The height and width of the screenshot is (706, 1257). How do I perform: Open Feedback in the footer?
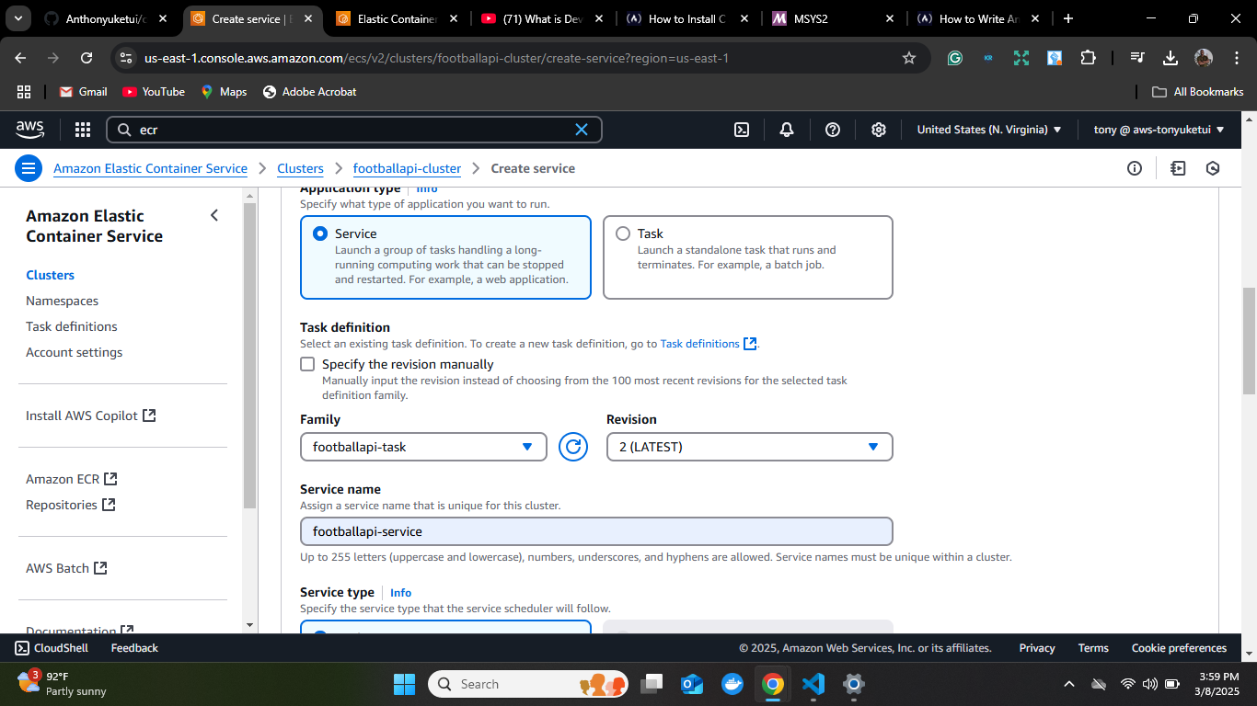point(134,648)
